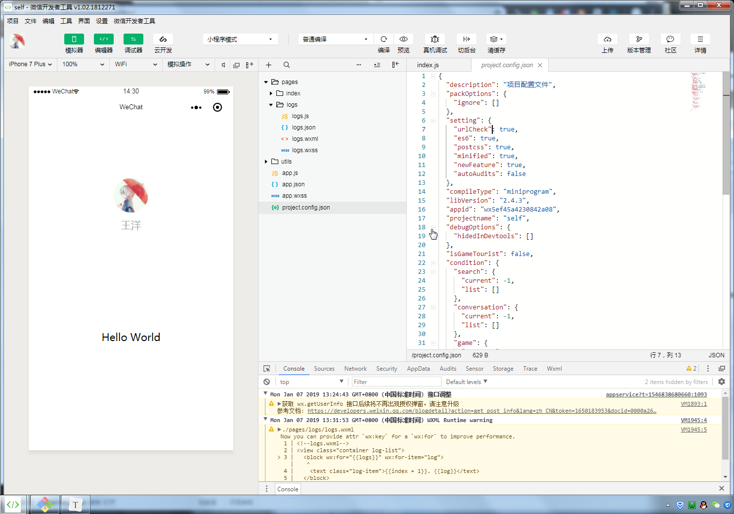This screenshot has height=514, width=734.
Task: Open the 小程序模式 mode dropdown
Action: click(x=240, y=39)
